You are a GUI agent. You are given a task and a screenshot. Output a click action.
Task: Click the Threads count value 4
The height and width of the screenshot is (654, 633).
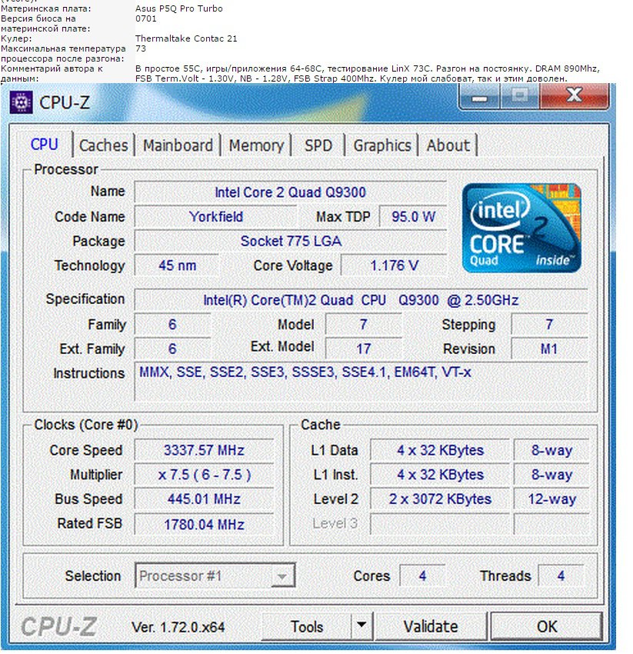[x=561, y=576]
